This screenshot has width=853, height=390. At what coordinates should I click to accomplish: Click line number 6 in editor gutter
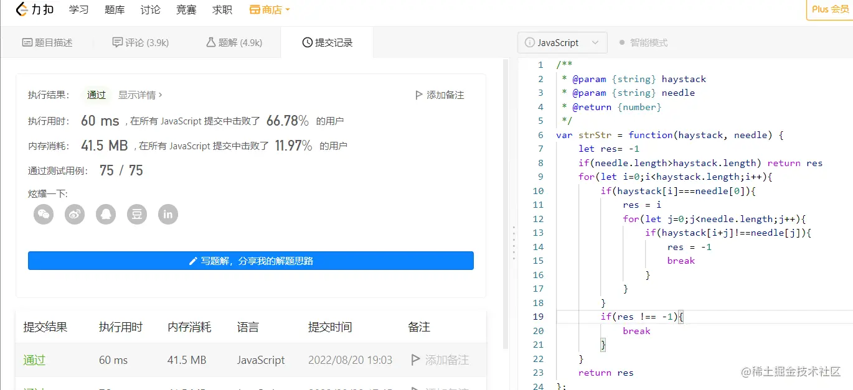[x=540, y=135]
